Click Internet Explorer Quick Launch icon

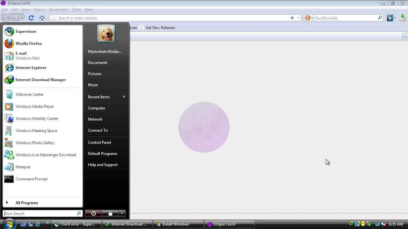[38, 224]
